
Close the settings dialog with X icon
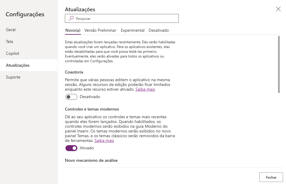278,9
